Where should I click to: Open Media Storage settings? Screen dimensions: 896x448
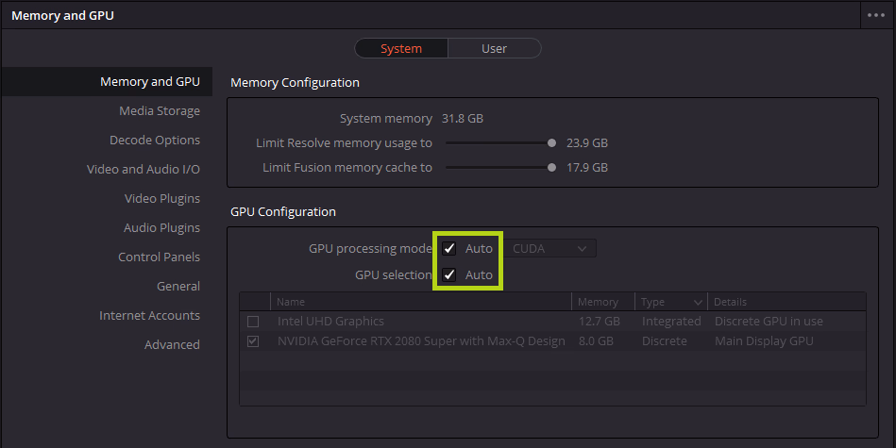(160, 110)
